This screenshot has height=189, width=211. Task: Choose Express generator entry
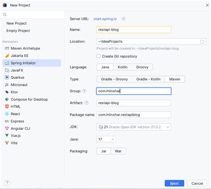click(32, 121)
